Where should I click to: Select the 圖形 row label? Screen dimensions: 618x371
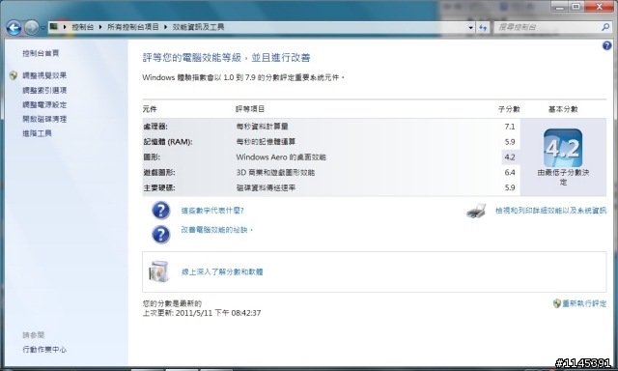152,157
